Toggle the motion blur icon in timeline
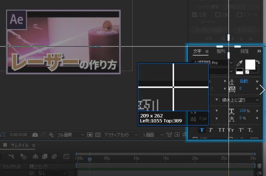Screen dimensions: 266x176 point(54,156)
